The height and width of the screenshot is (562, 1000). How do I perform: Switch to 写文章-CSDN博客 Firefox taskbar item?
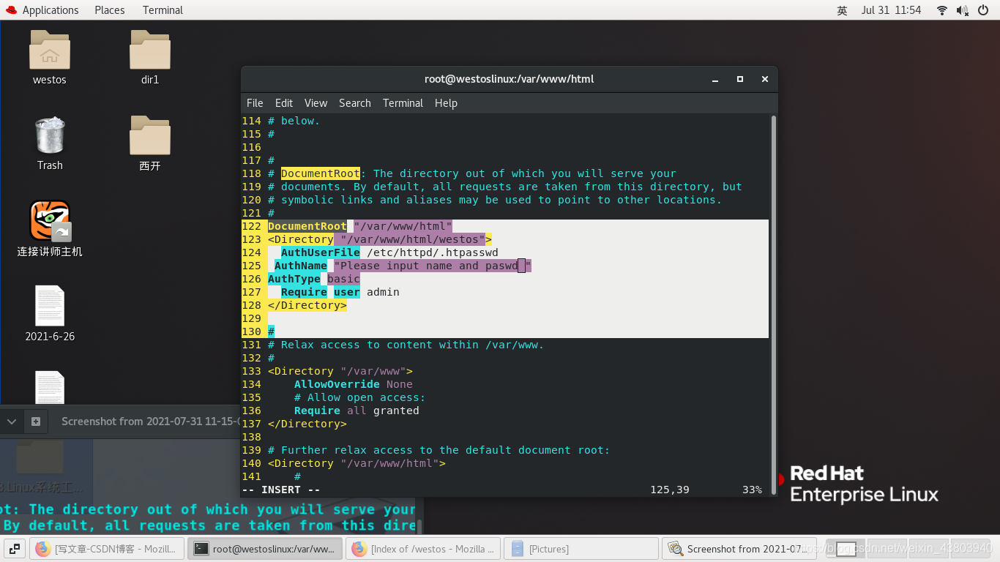point(107,548)
